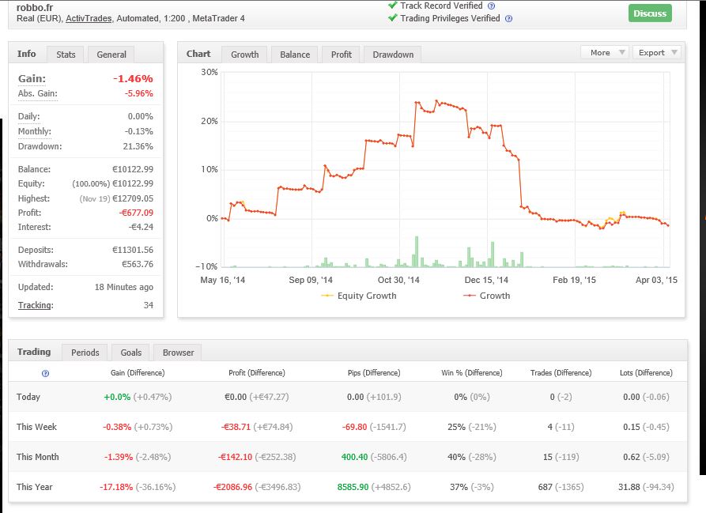Click the Trading Privileges Verified checkmark icon
The image size is (706, 513).
point(393,18)
